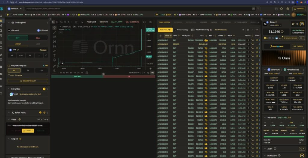Switch to MY PRICE ALERTS tab

click(240, 22)
